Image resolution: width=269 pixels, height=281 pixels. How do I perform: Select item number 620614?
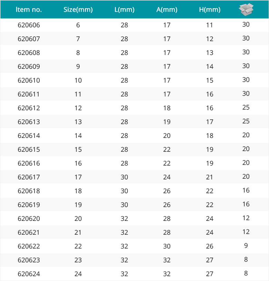pyautogui.click(x=29, y=136)
